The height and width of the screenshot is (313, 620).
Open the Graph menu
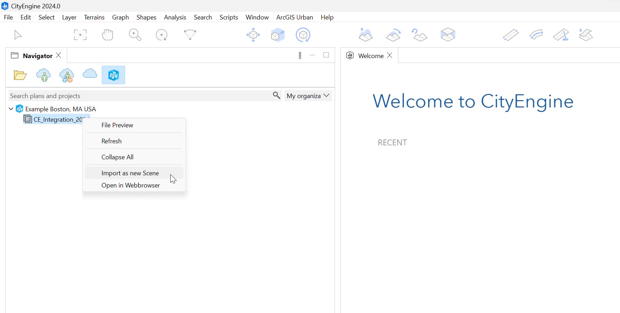coord(121,17)
